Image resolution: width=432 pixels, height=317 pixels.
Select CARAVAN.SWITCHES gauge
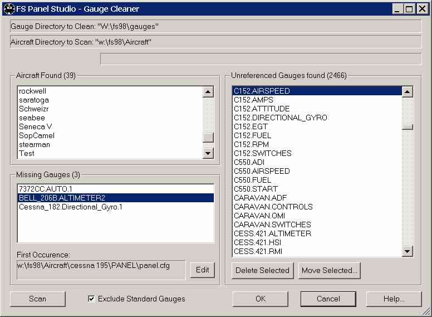coord(317,225)
